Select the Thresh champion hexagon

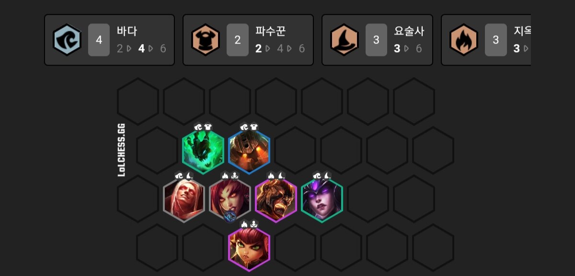203,152
